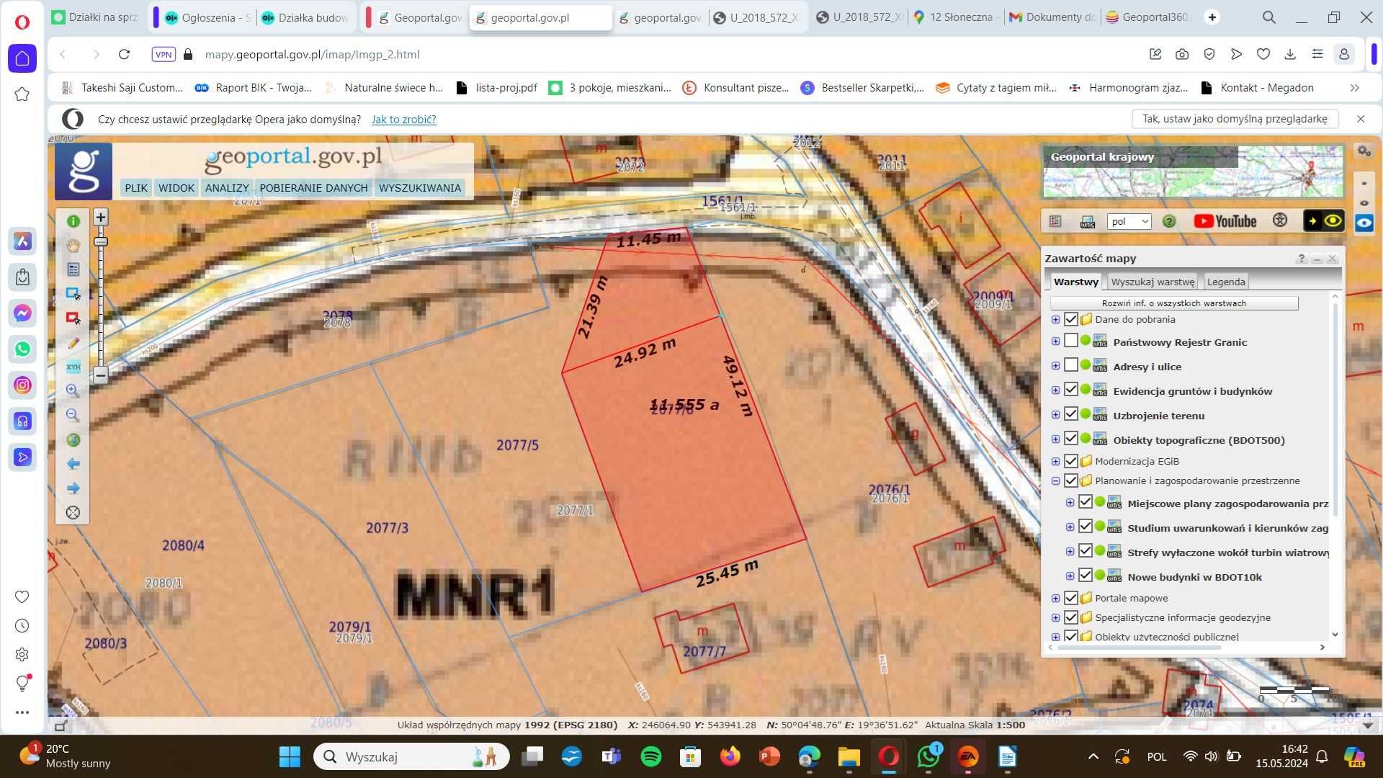This screenshot has height=778, width=1383.
Task: Open the pol language dropdown
Action: tap(1129, 221)
